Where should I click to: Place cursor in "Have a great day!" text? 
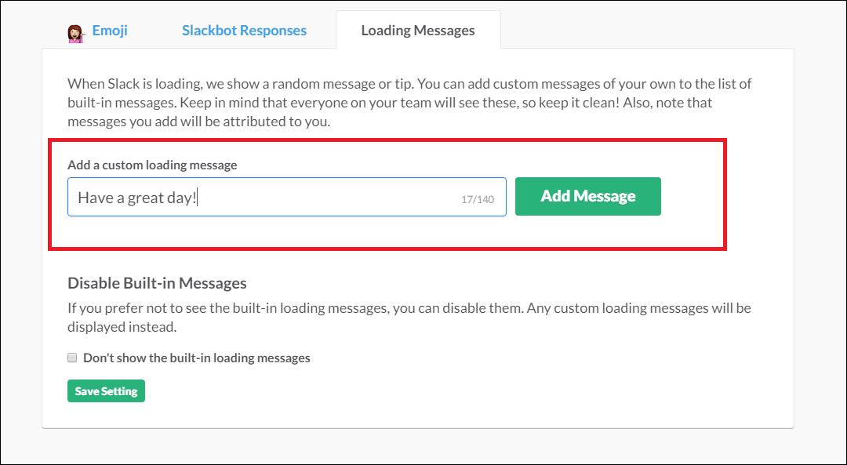click(x=137, y=198)
